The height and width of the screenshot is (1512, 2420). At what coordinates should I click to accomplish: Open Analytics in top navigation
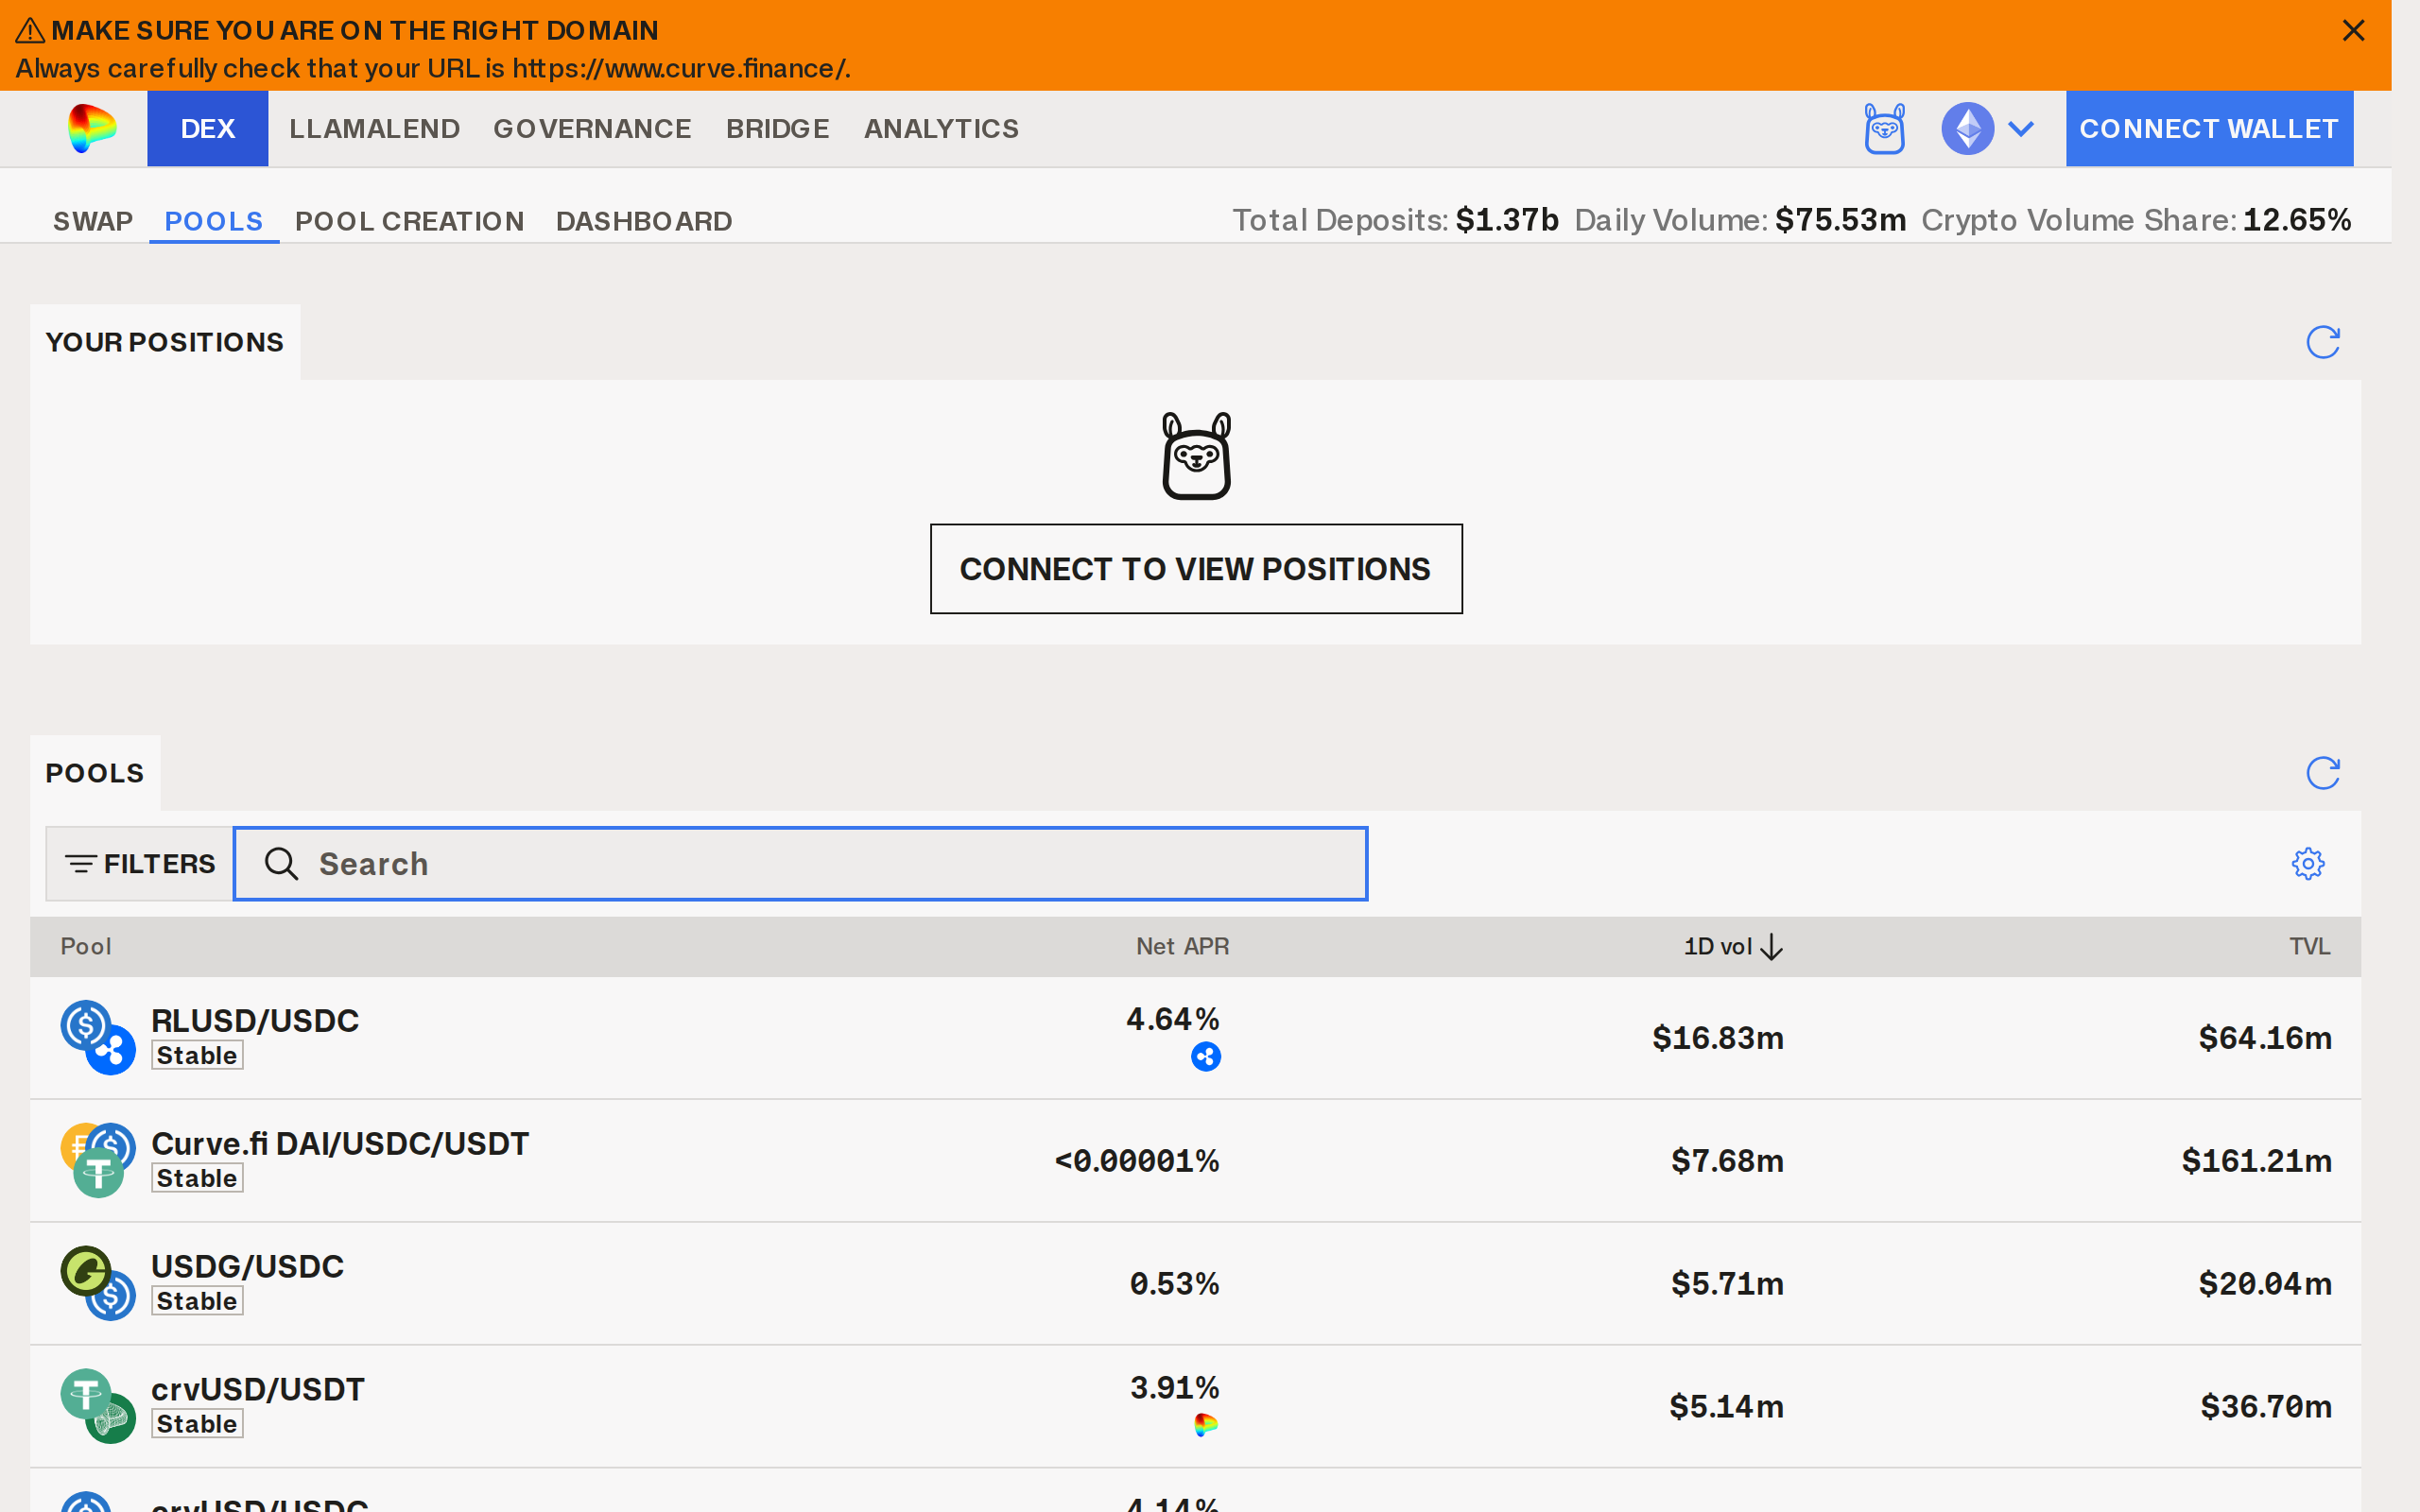(941, 129)
